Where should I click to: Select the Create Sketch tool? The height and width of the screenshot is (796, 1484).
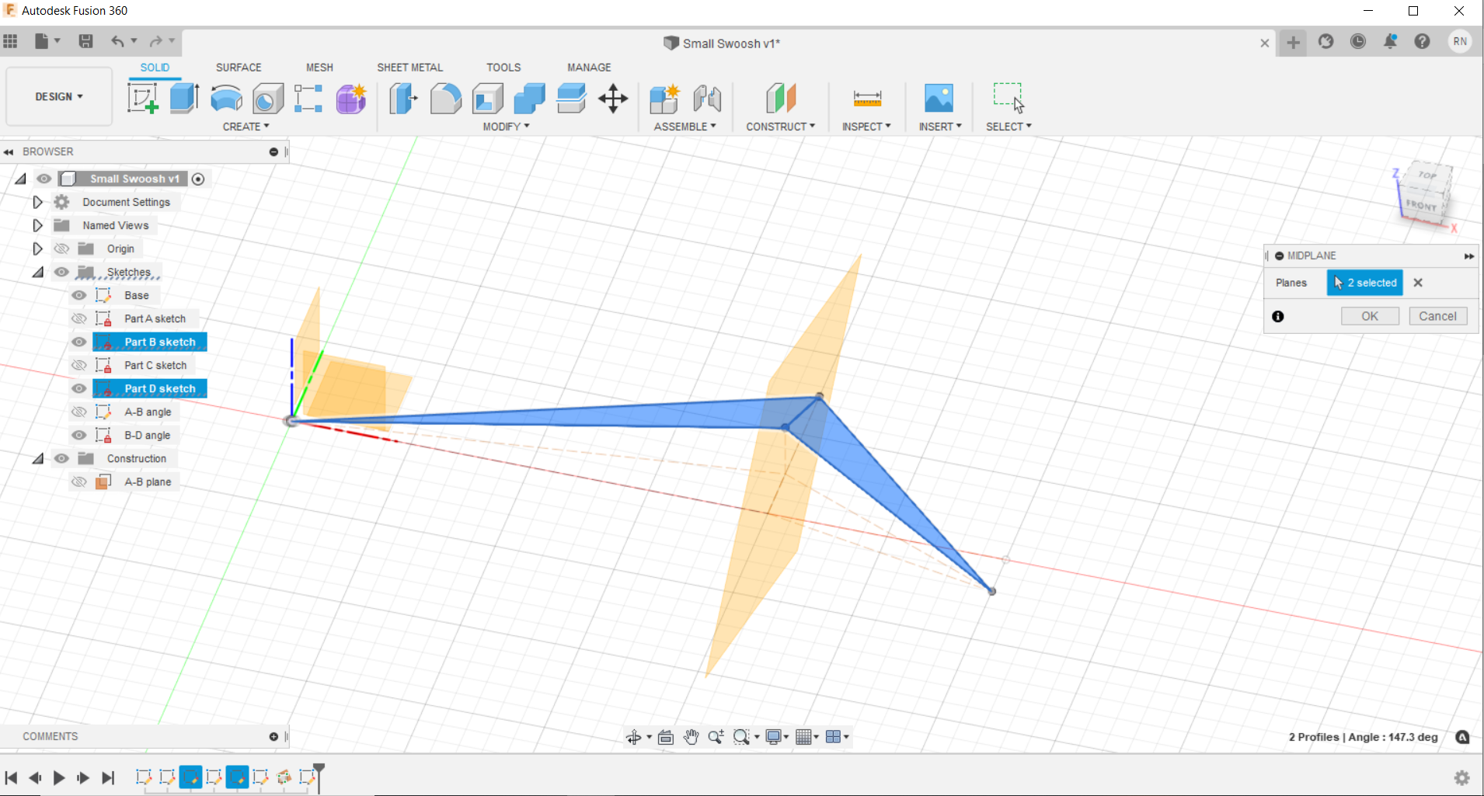coord(142,99)
